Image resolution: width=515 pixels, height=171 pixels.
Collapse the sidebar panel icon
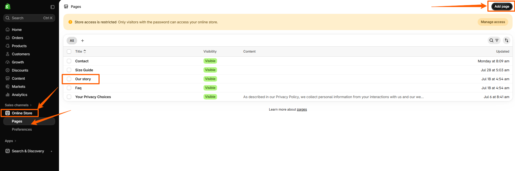coord(53,7)
